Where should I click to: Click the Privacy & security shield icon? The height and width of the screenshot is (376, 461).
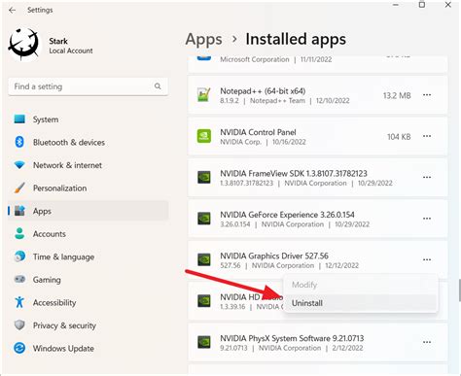coord(19,325)
